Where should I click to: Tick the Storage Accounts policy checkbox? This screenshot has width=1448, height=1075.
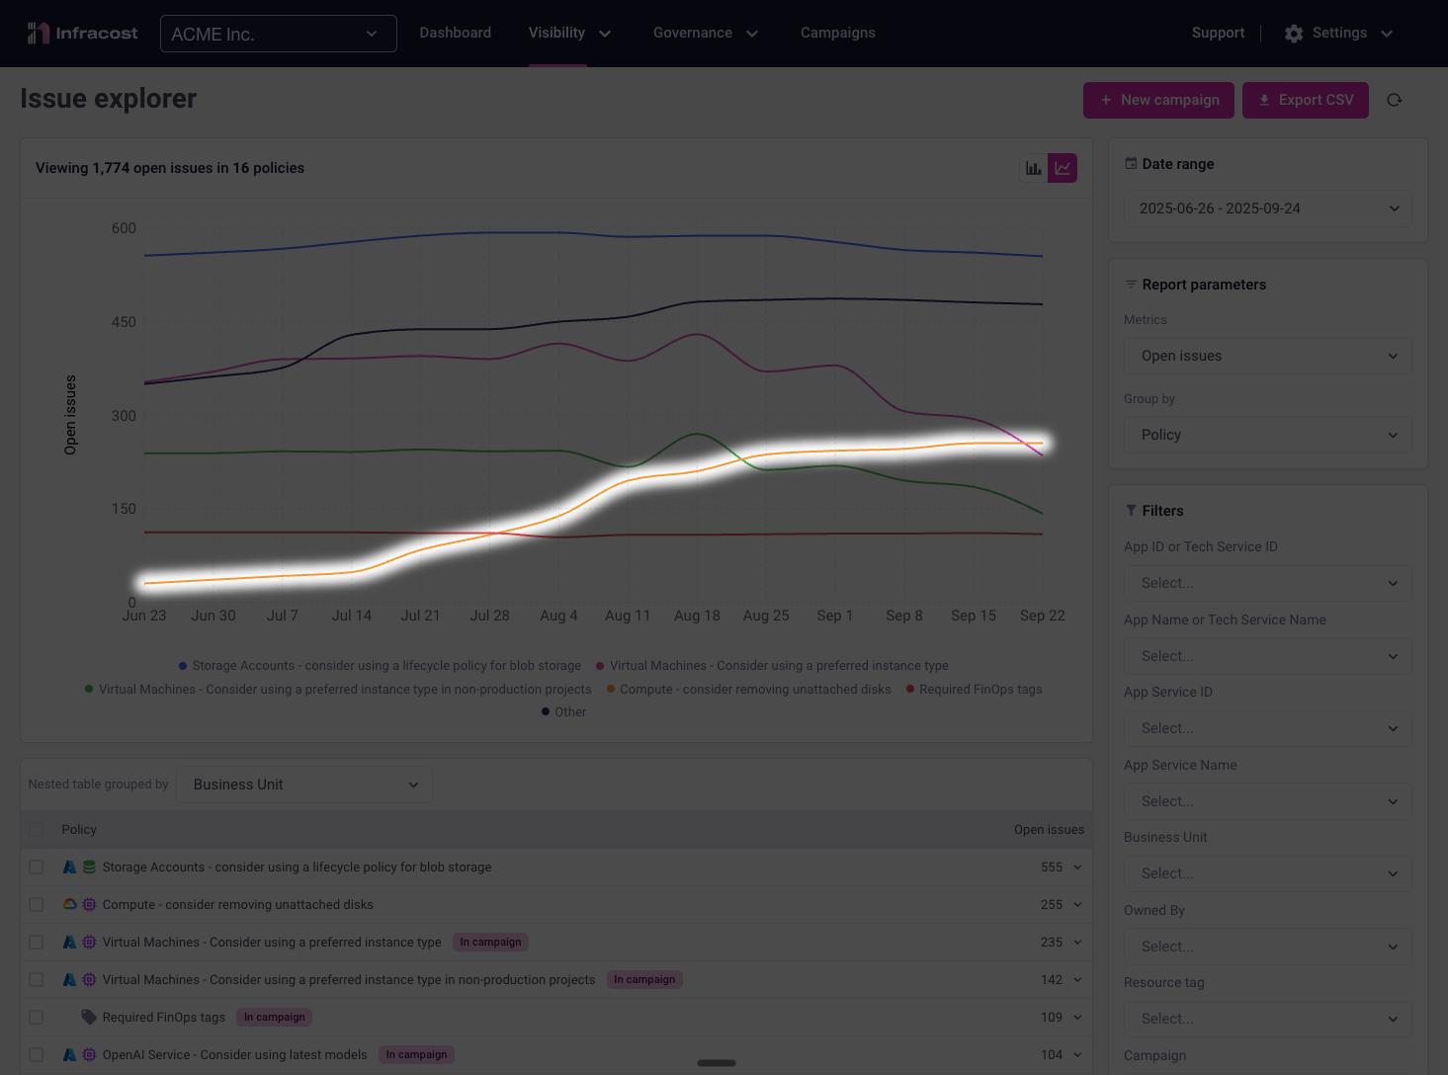pyautogui.click(x=37, y=867)
